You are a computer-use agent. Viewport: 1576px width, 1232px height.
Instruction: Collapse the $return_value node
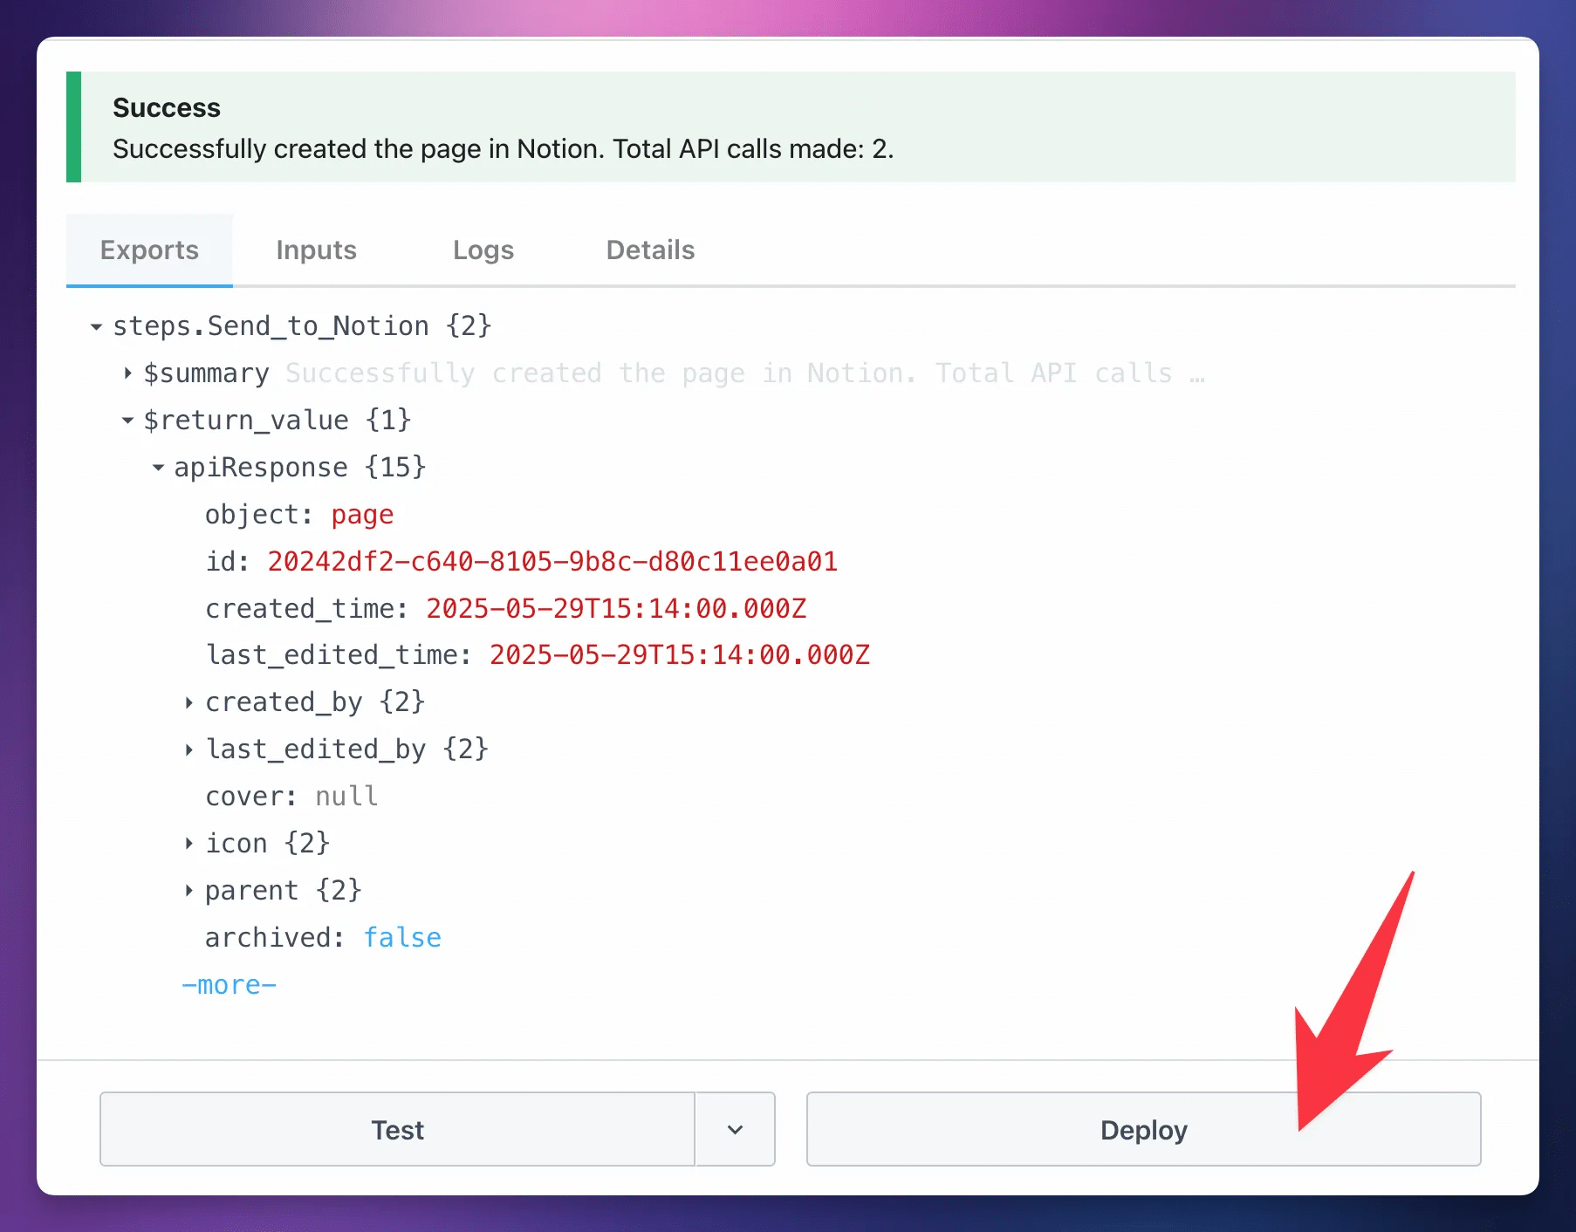pyautogui.click(x=127, y=421)
